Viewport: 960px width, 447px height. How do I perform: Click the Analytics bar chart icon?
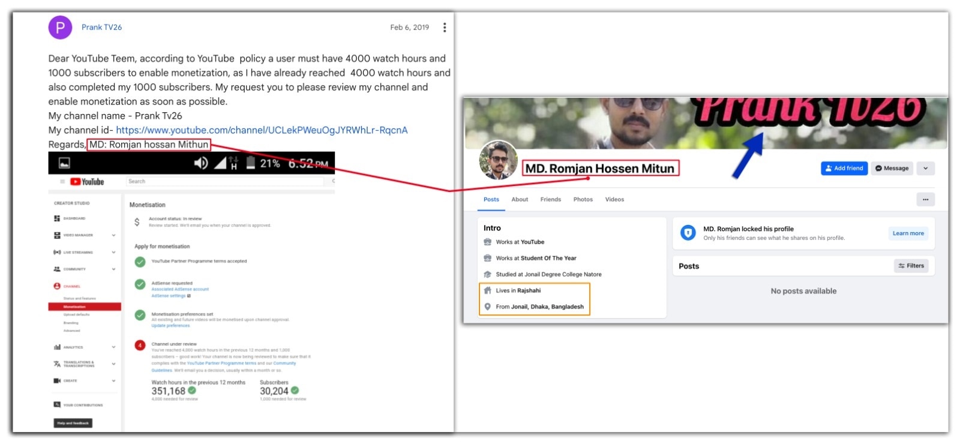pyautogui.click(x=57, y=347)
